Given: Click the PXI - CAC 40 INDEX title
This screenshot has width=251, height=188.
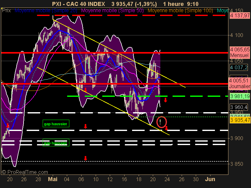Looking at the screenshot, I should pos(78,4).
